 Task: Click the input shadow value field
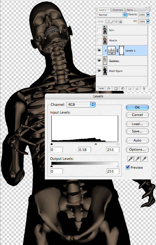click(x=57, y=149)
